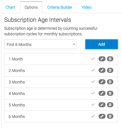Screen dimensions: 122x128
Task: Click the dropdown arrow on interval selector
Action: point(74,44)
